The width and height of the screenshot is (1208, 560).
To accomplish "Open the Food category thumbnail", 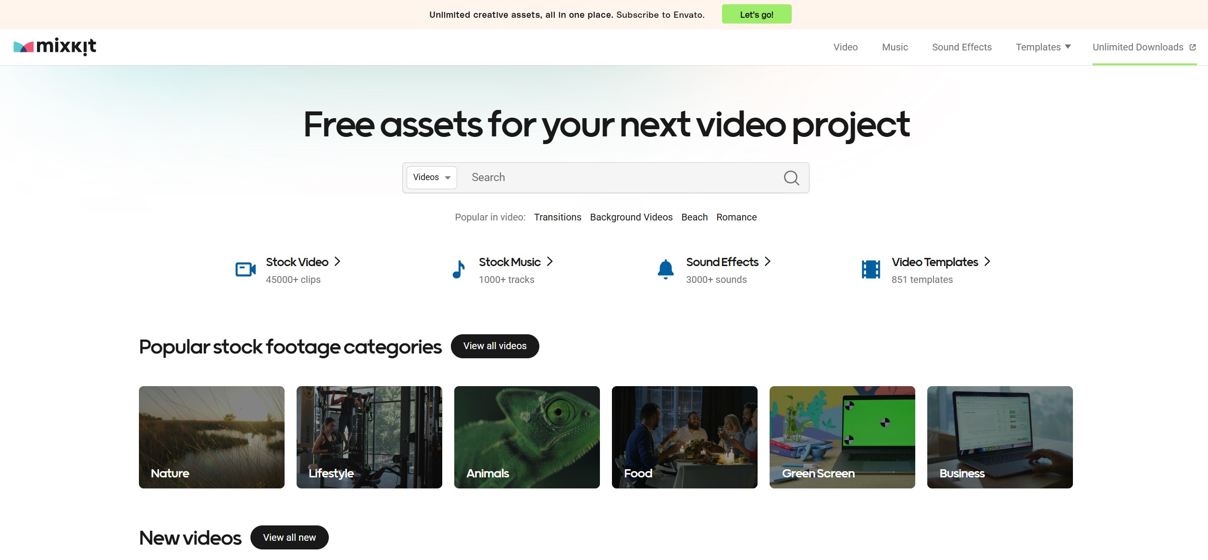I will click(x=685, y=437).
